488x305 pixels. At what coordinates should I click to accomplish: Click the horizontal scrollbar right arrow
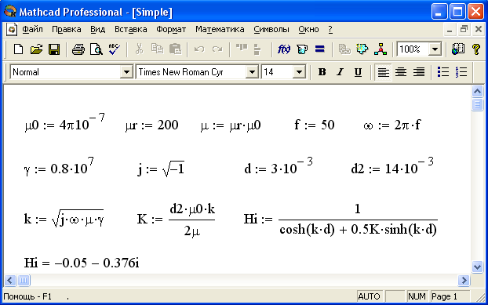[464, 281]
